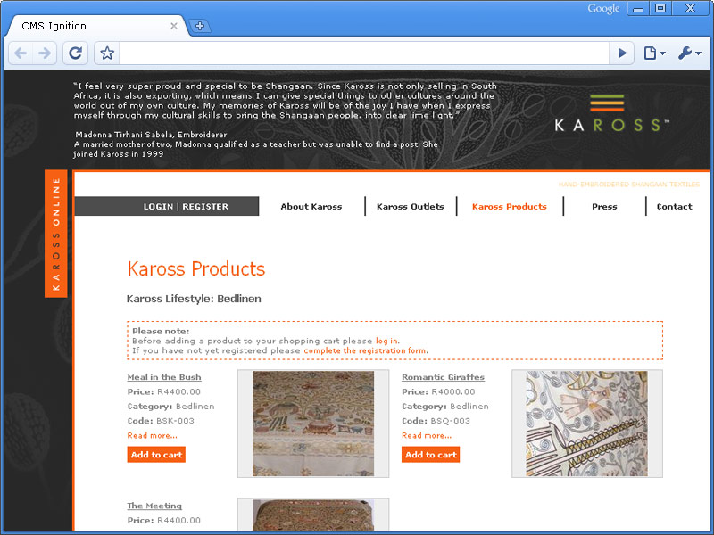Viewport: 714px width, 535px height.
Task: Click the browser forward arrow
Action: point(45,53)
